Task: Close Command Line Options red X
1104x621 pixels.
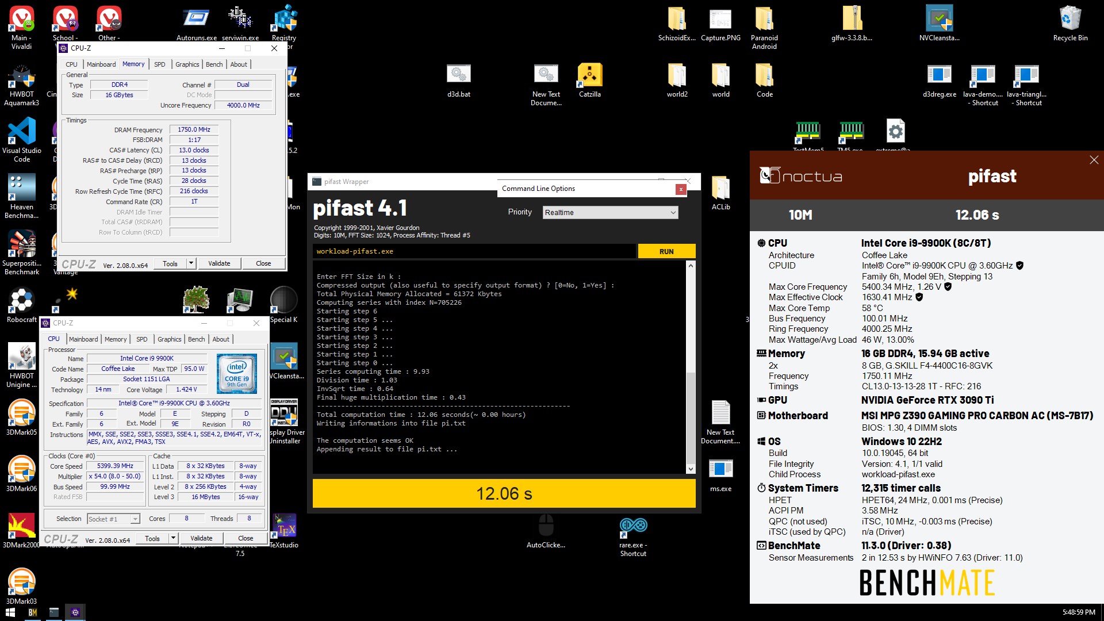Action: click(681, 189)
